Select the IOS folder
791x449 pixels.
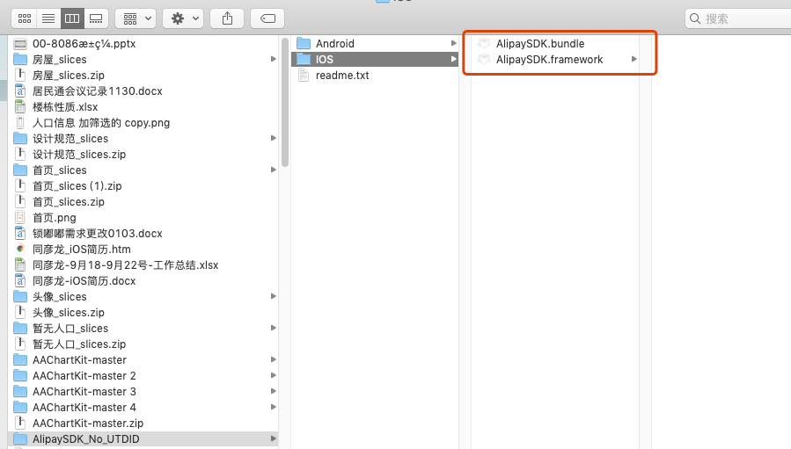(x=375, y=60)
